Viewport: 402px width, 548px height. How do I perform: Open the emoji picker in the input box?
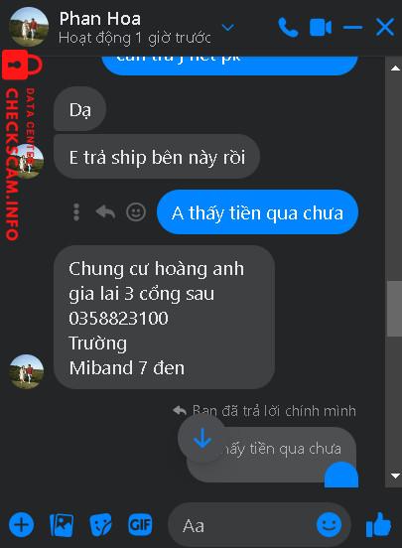(329, 524)
